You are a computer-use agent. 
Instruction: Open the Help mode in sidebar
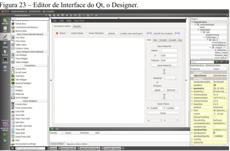(5, 68)
